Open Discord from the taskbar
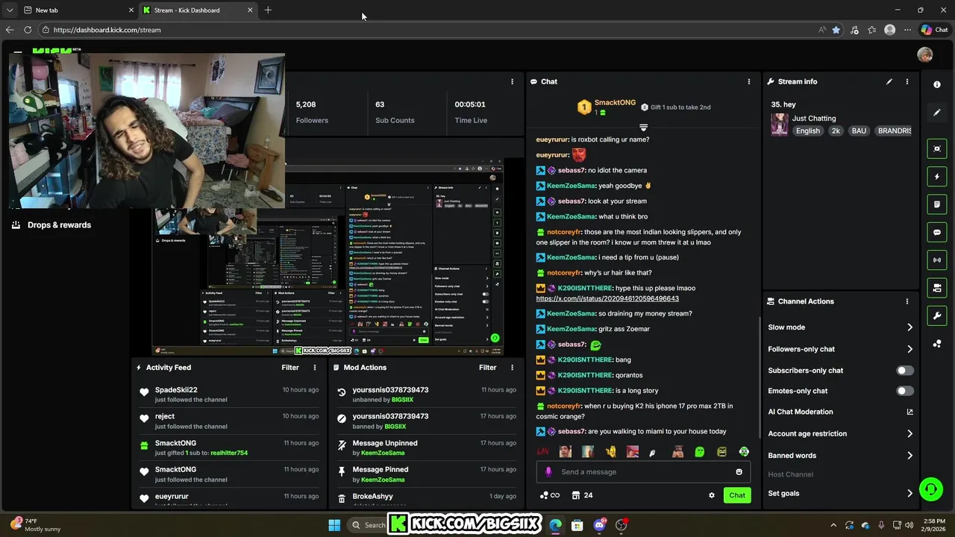 (599, 525)
